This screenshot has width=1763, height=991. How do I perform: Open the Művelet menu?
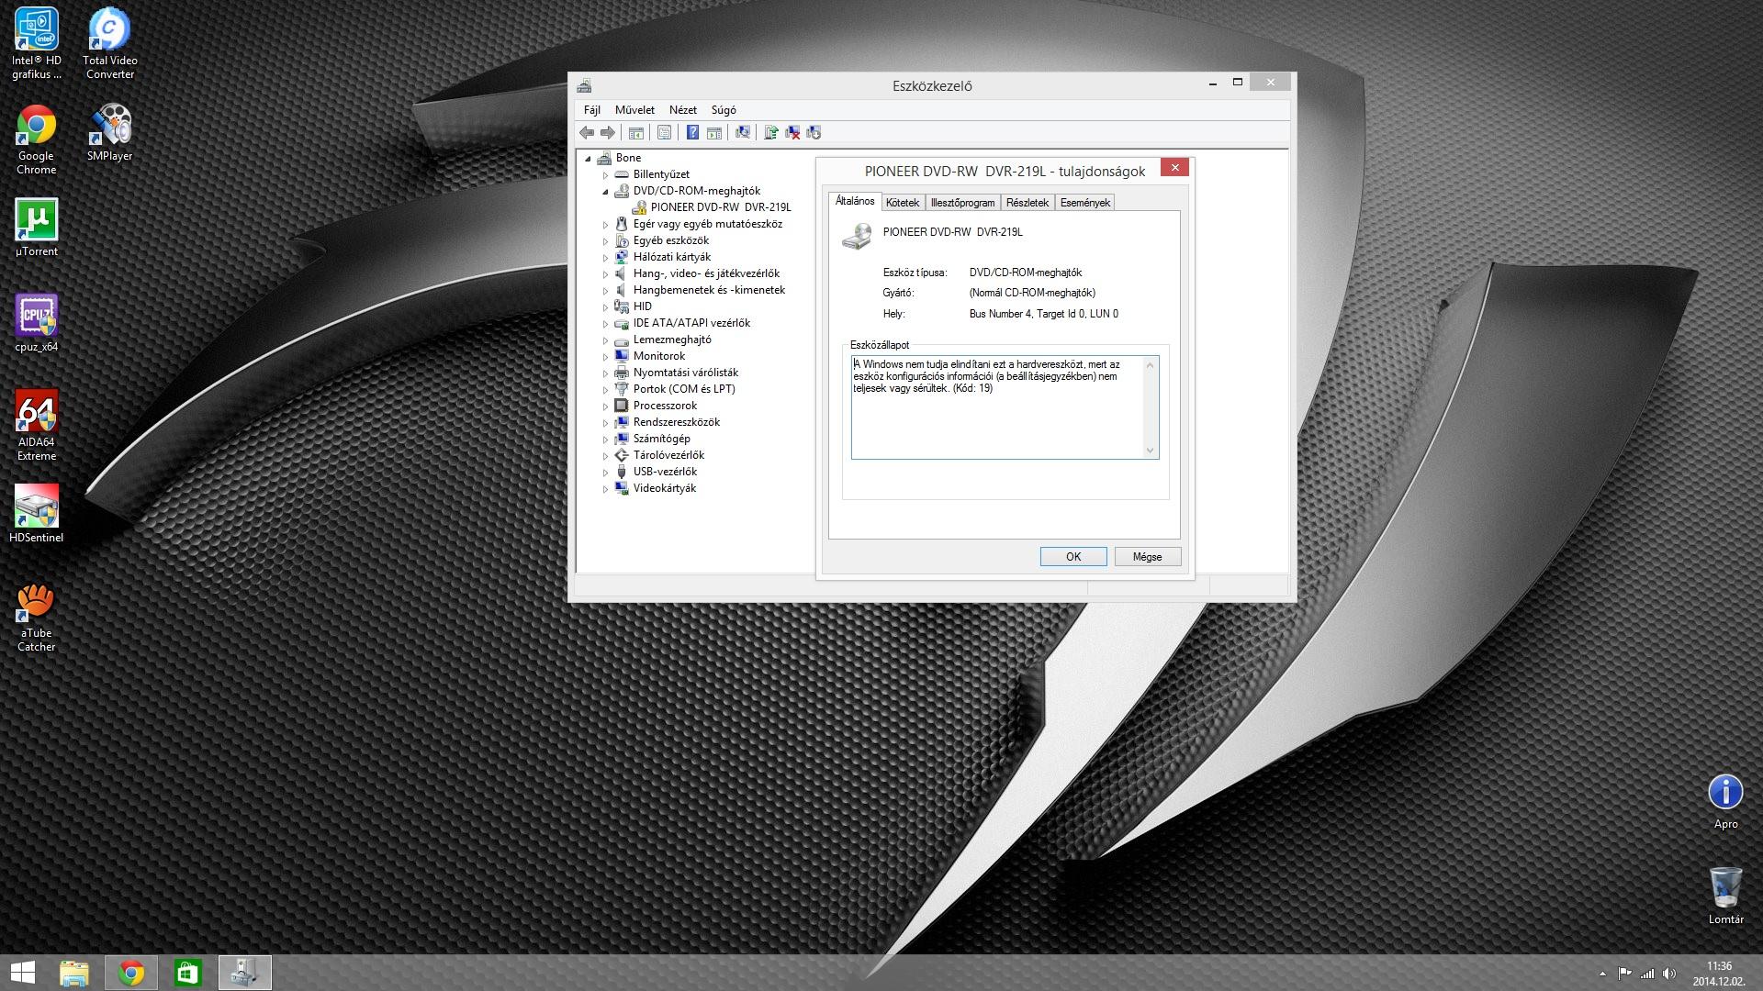click(634, 110)
